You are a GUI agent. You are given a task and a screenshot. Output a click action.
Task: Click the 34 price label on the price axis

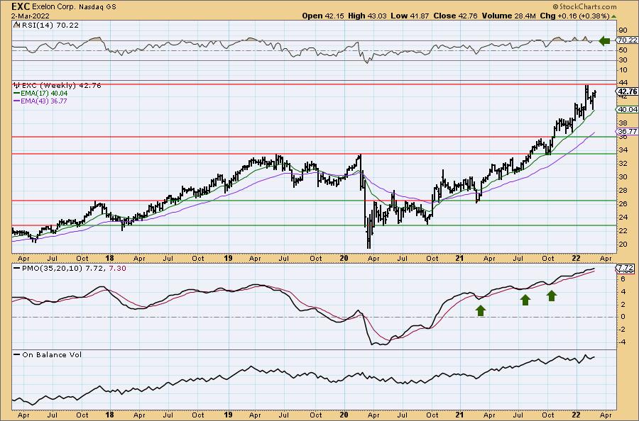coord(623,150)
